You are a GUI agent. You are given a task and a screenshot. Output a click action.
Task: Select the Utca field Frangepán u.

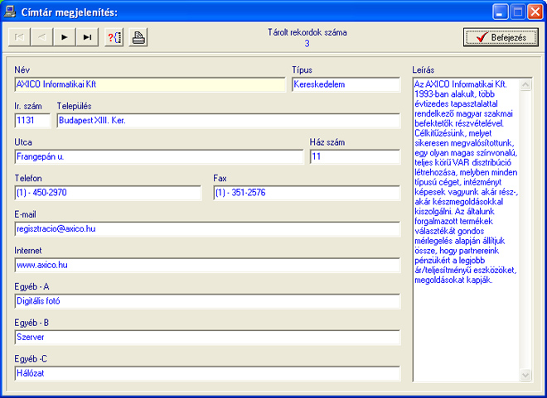click(x=159, y=156)
